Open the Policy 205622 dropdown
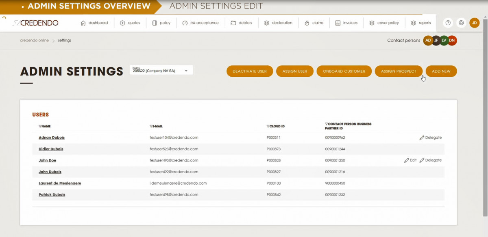 pyautogui.click(x=161, y=70)
